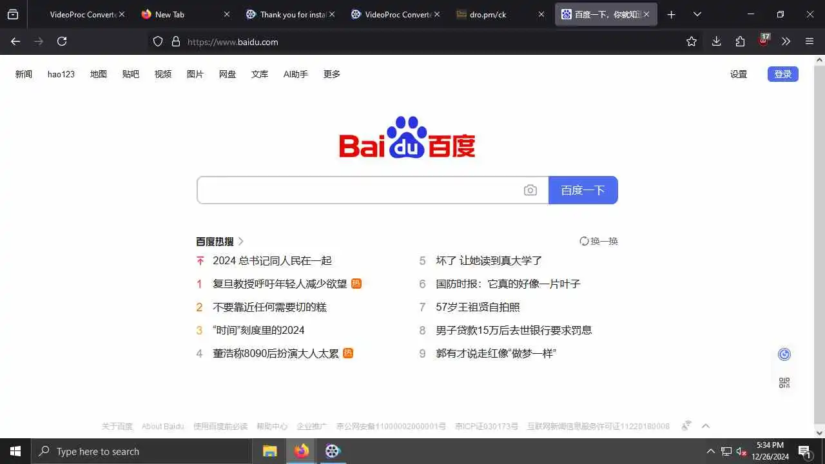Viewport: 825px width, 464px height.
Task: Open the 图片 nav link
Action: (x=195, y=74)
